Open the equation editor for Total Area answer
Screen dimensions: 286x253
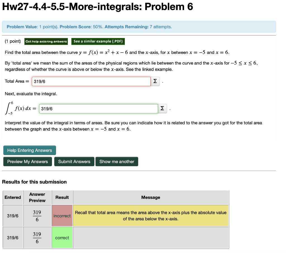click(155, 81)
